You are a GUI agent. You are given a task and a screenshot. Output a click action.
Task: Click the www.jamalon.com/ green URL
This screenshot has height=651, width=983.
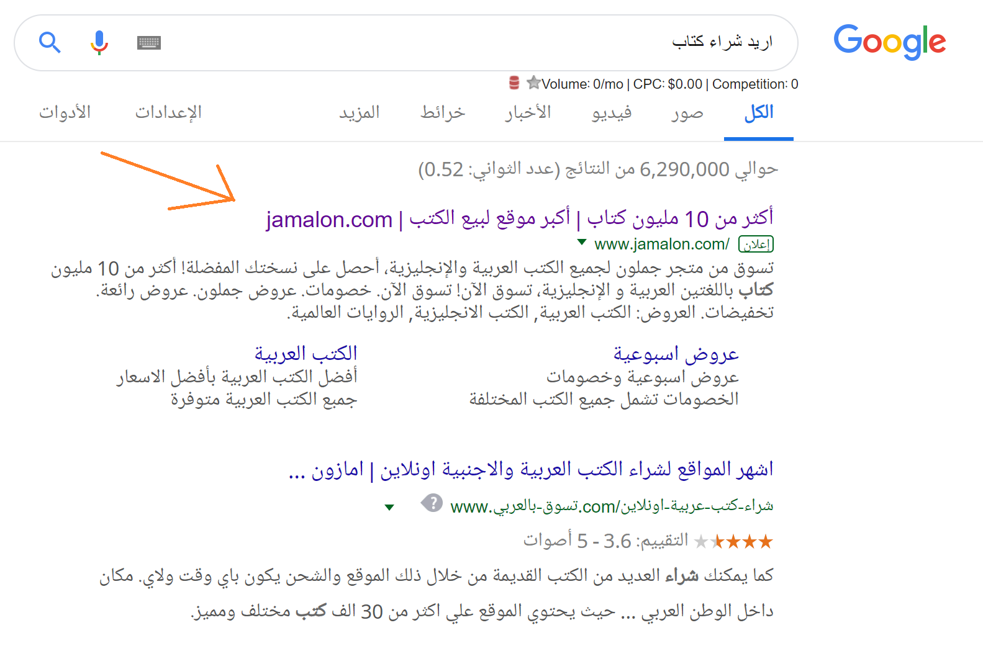click(x=662, y=245)
